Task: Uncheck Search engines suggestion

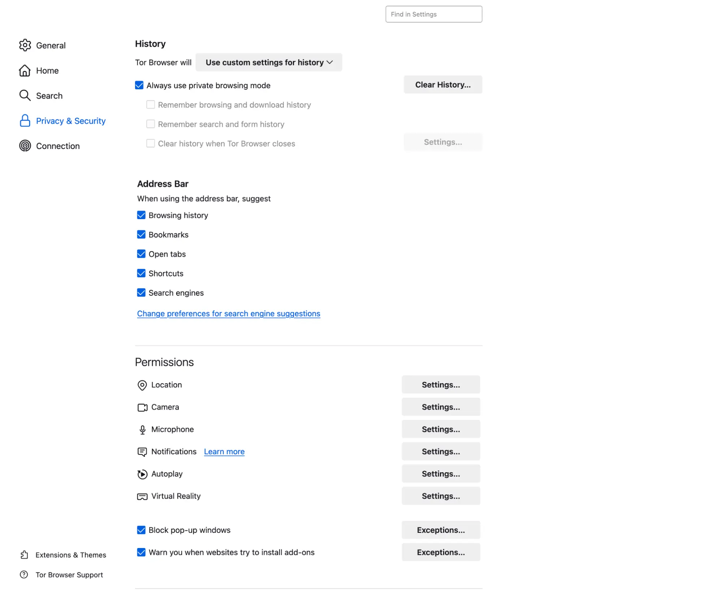Action: pyautogui.click(x=141, y=292)
